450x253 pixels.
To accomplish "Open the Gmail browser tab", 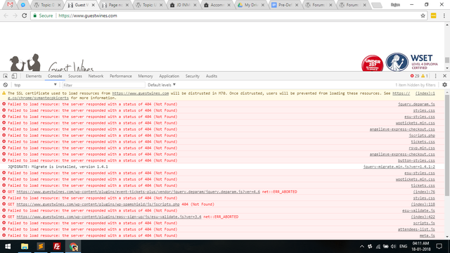I will (x=10, y=5).
